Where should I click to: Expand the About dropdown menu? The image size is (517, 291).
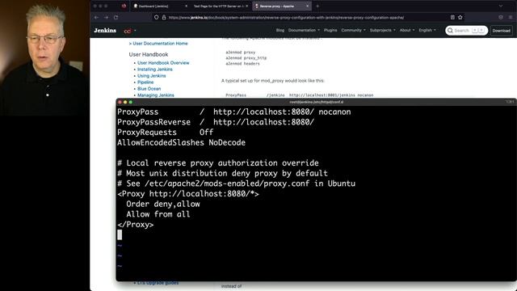(407, 31)
